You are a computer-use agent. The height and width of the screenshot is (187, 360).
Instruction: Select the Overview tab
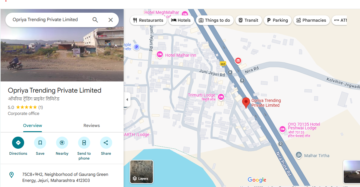click(33, 125)
